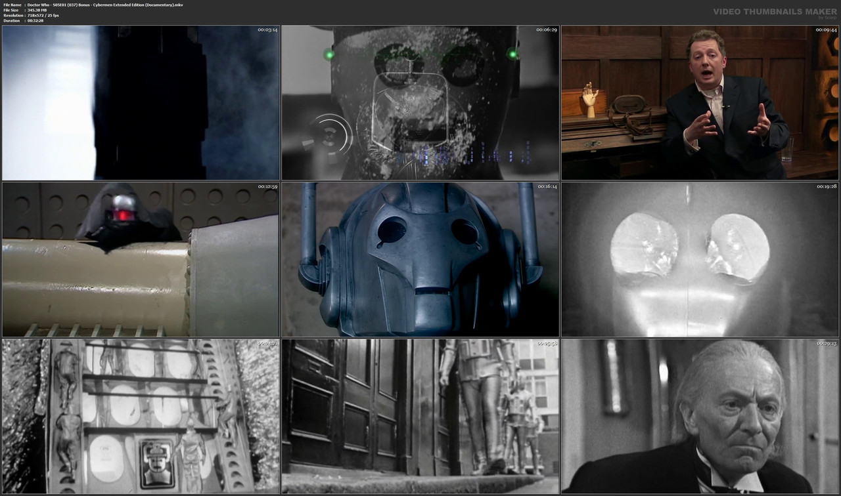Viewport: 841px width, 496px height.
Task: Select the frosted Cyberman face thumbnail at 00:06:29
Action: (x=420, y=104)
